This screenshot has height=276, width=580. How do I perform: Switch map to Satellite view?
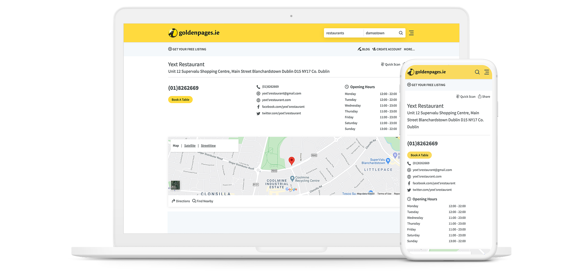tap(190, 146)
